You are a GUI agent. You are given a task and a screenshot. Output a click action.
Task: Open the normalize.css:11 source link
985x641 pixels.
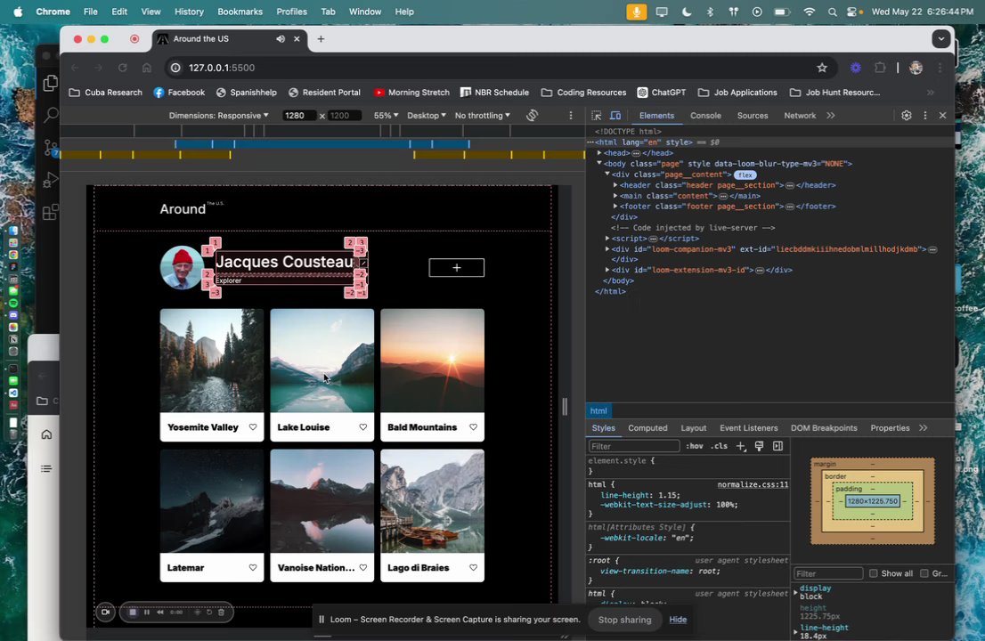tap(753, 485)
